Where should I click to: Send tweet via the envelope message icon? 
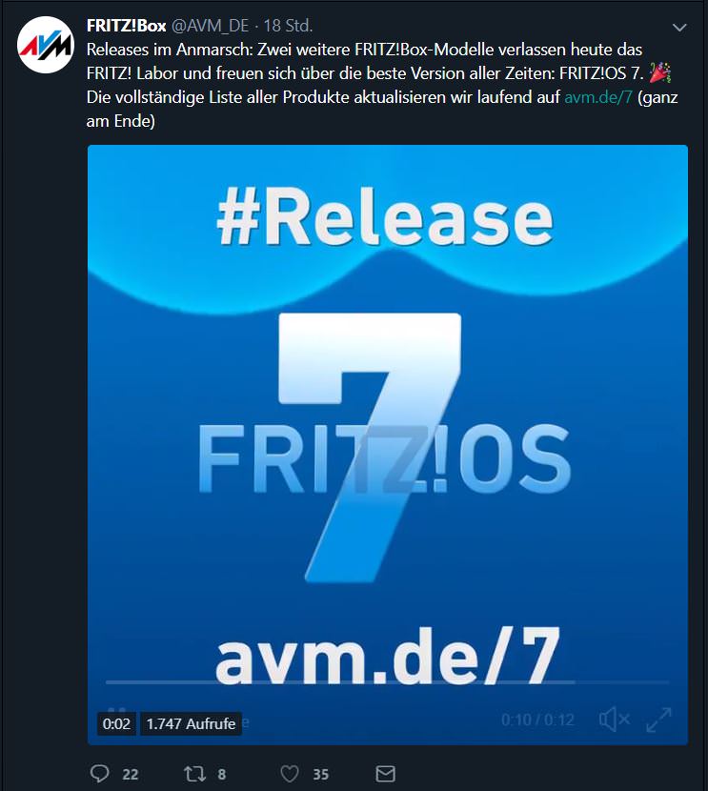click(386, 773)
